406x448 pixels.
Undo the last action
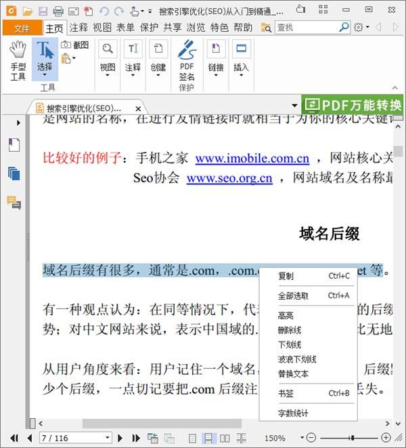click(x=104, y=12)
